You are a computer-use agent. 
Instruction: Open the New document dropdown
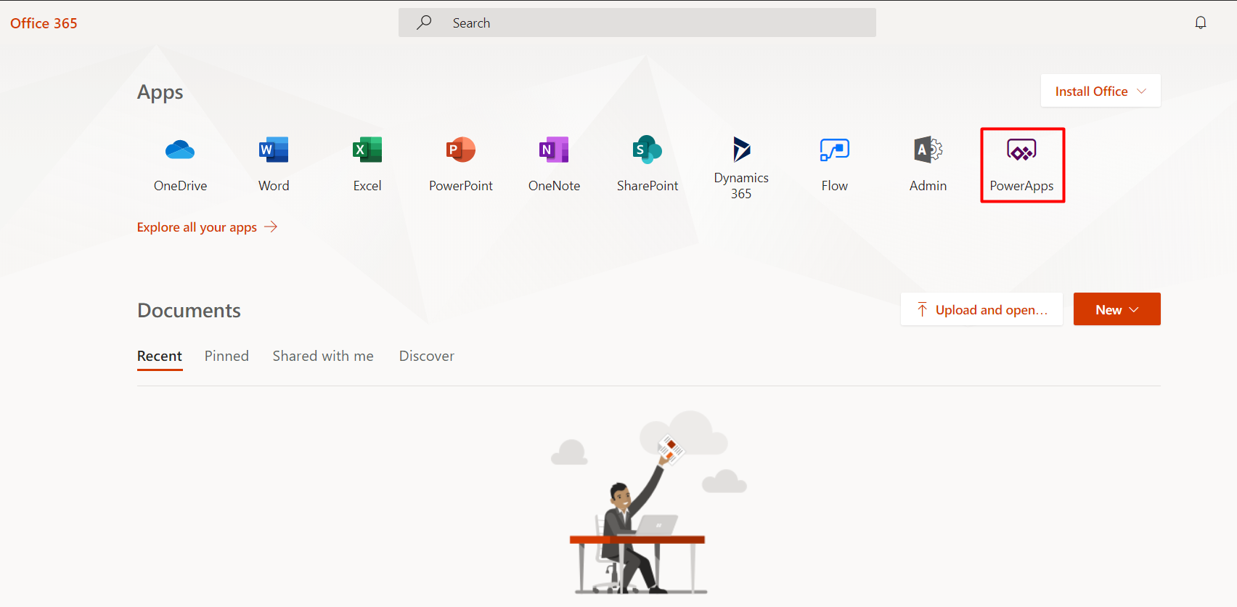1117,309
